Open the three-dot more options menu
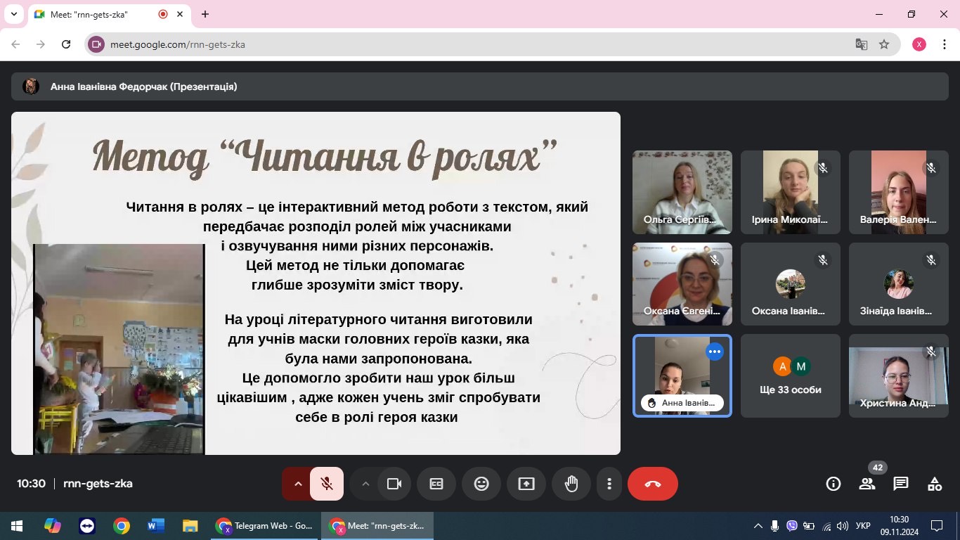The image size is (960, 540). (x=609, y=484)
